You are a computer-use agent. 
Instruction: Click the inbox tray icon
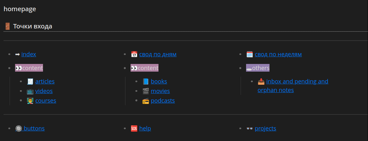261,82
